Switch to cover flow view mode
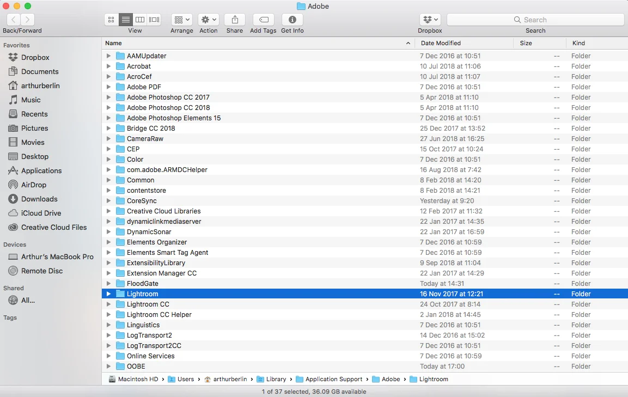This screenshot has width=628, height=397. [154, 20]
